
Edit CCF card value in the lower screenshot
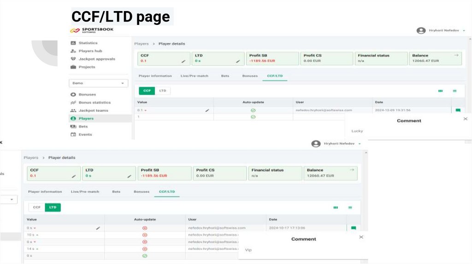pos(74,176)
